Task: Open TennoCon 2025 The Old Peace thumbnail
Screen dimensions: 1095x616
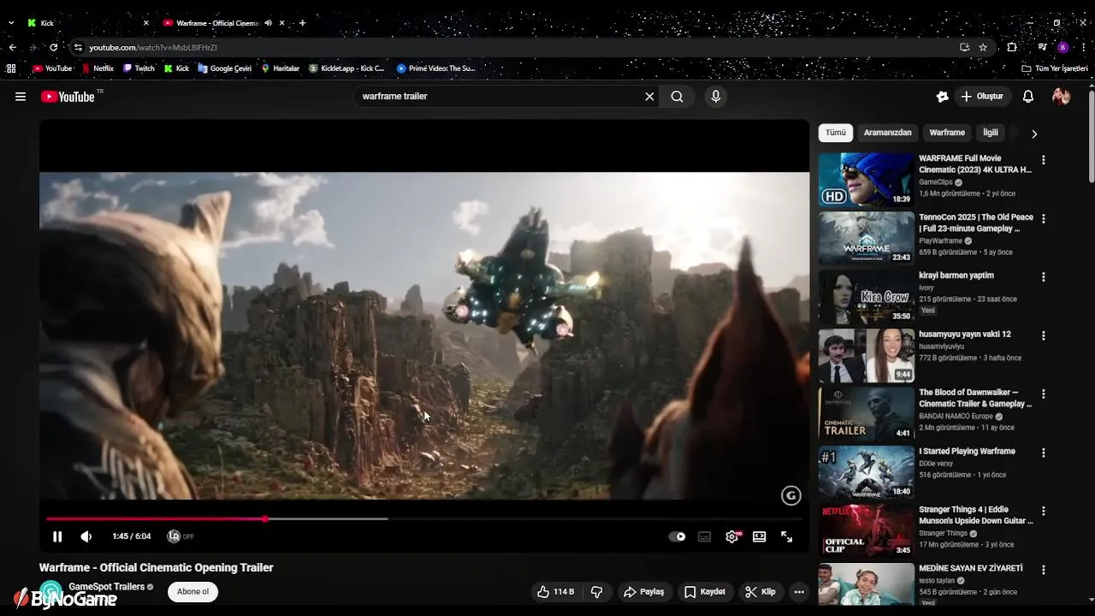Action: pyautogui.click(x=866, y=238)
